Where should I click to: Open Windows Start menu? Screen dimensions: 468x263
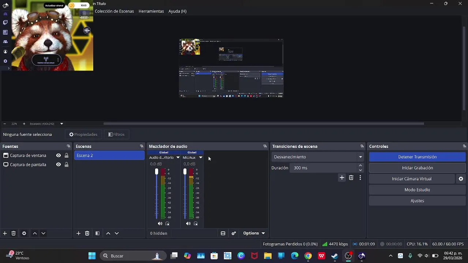(92, 256)
